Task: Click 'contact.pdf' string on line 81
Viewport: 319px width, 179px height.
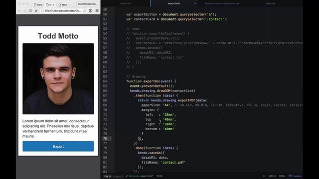Action: (x=173, y=163)
